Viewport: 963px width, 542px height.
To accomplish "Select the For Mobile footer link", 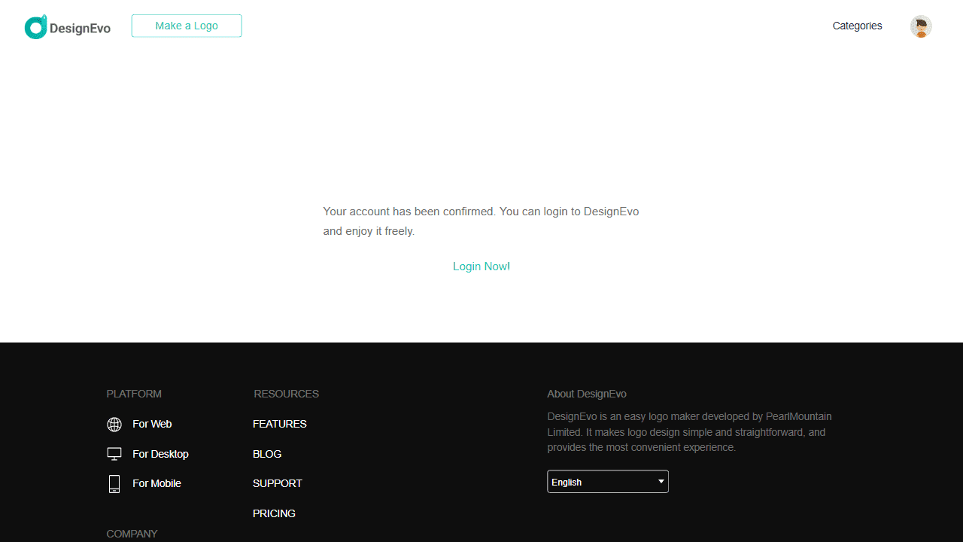I will click(156, 483).
